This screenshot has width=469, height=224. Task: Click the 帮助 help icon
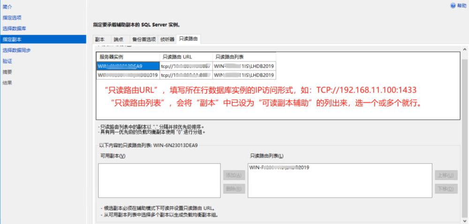coord(453,6)
